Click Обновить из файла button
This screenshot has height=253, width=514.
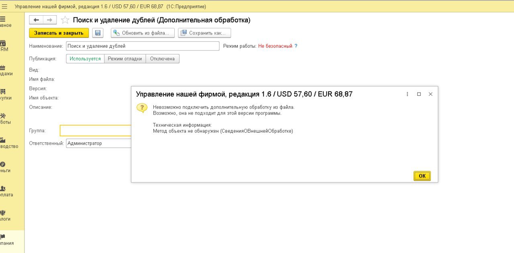tap(143, 33)
